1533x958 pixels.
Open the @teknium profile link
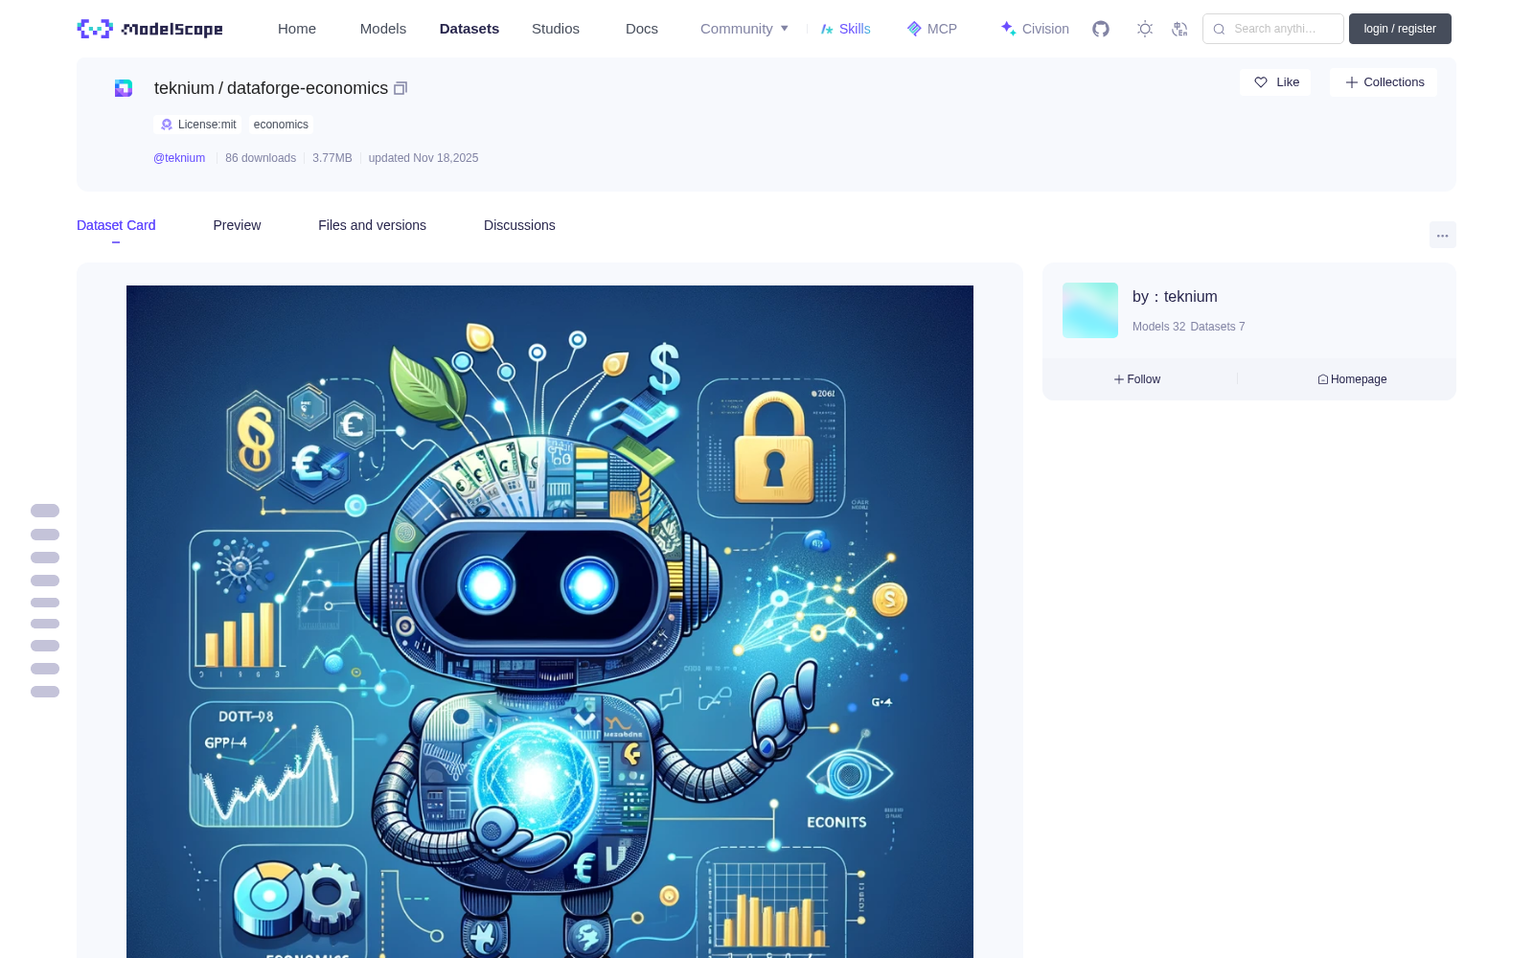tap(179, 158)
